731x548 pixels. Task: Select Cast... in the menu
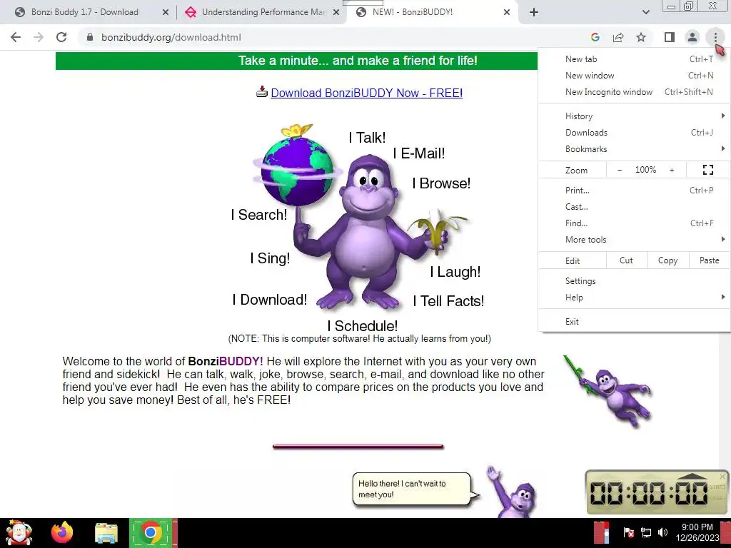point(634,206)
